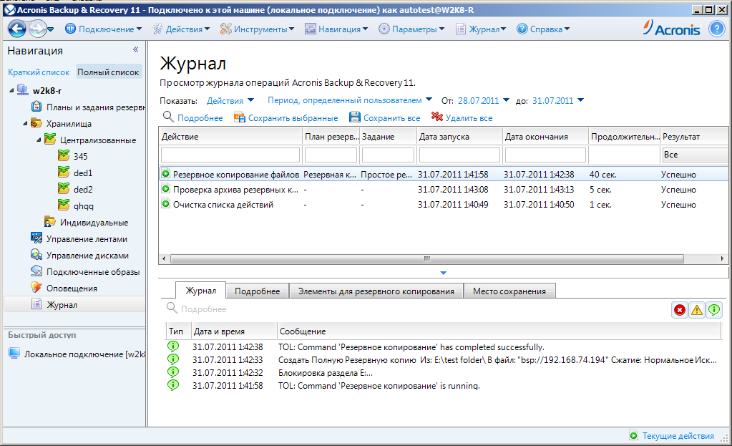Open the Инструменты menu
The height and width of the screenshot is (446, 732).
point(257,29)
